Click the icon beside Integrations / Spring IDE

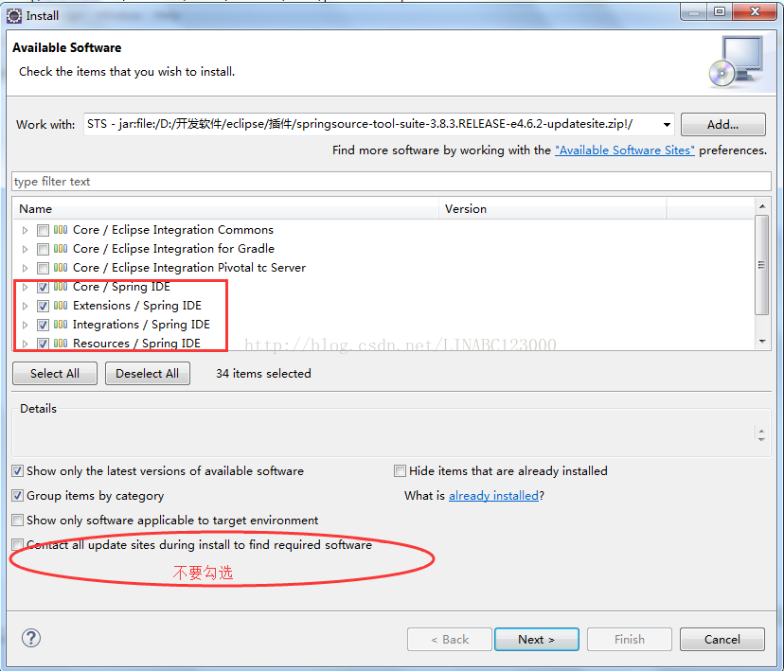click(61, 325)
